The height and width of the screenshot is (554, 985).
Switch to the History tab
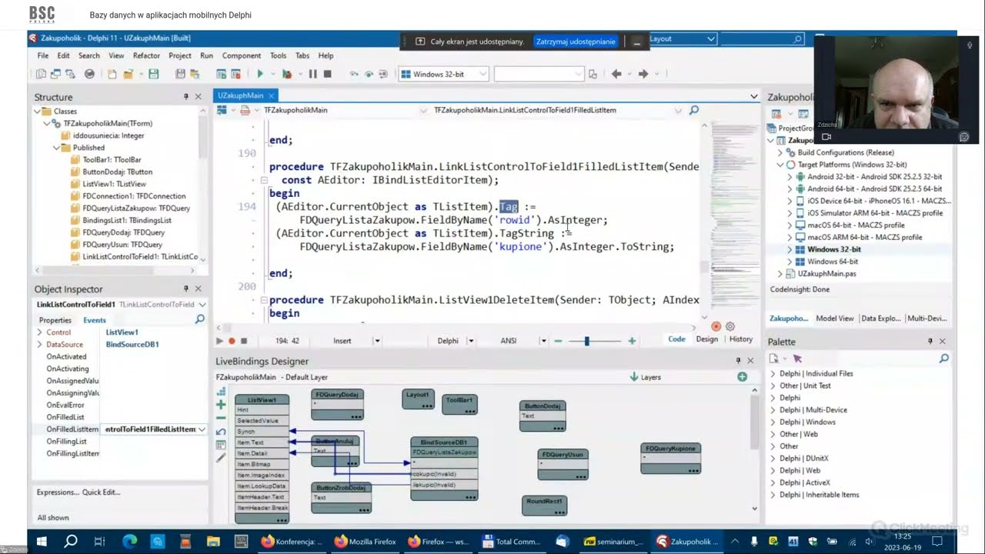(740, 339)
